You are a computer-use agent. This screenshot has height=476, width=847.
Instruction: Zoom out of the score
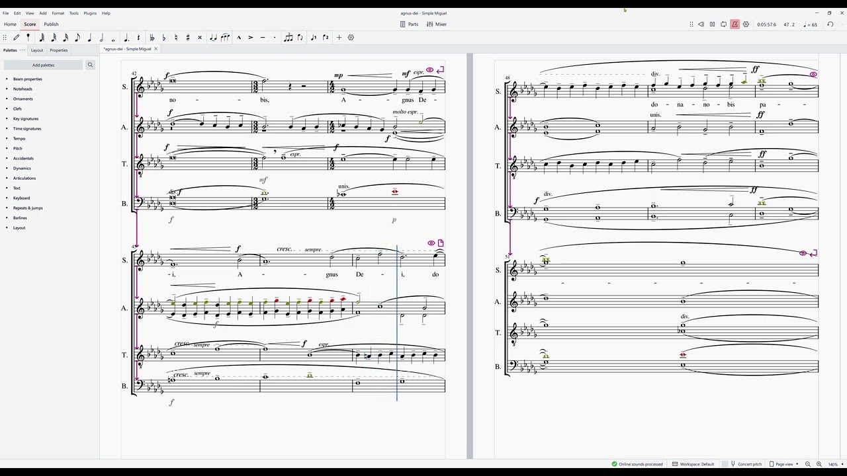tap(808, 464)
